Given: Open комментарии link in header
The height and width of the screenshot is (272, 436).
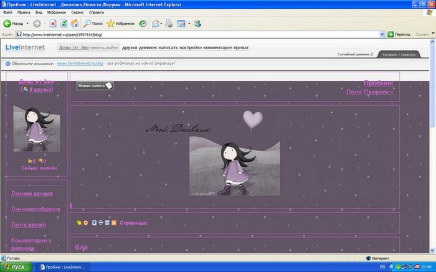Looking at the screenshot, I should click(217, 48).
